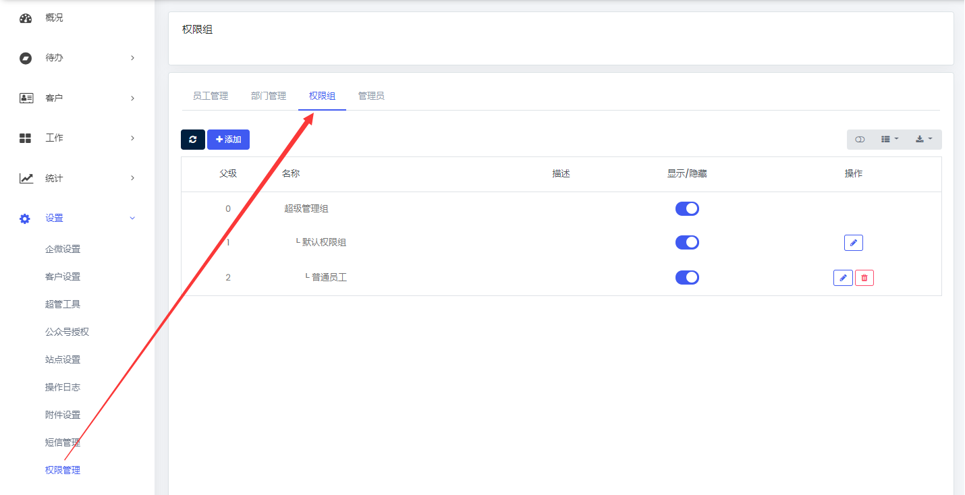Click the 待办 compass icon

26,58
